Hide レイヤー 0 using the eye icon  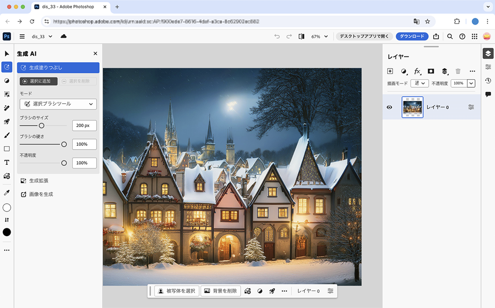coord(390,107)
